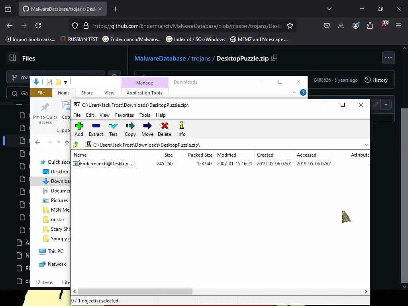Viewport: 408px width, 306px height.
Task: Copy the DesktopPuzzle.zip path icon
Action: point(274,58)
